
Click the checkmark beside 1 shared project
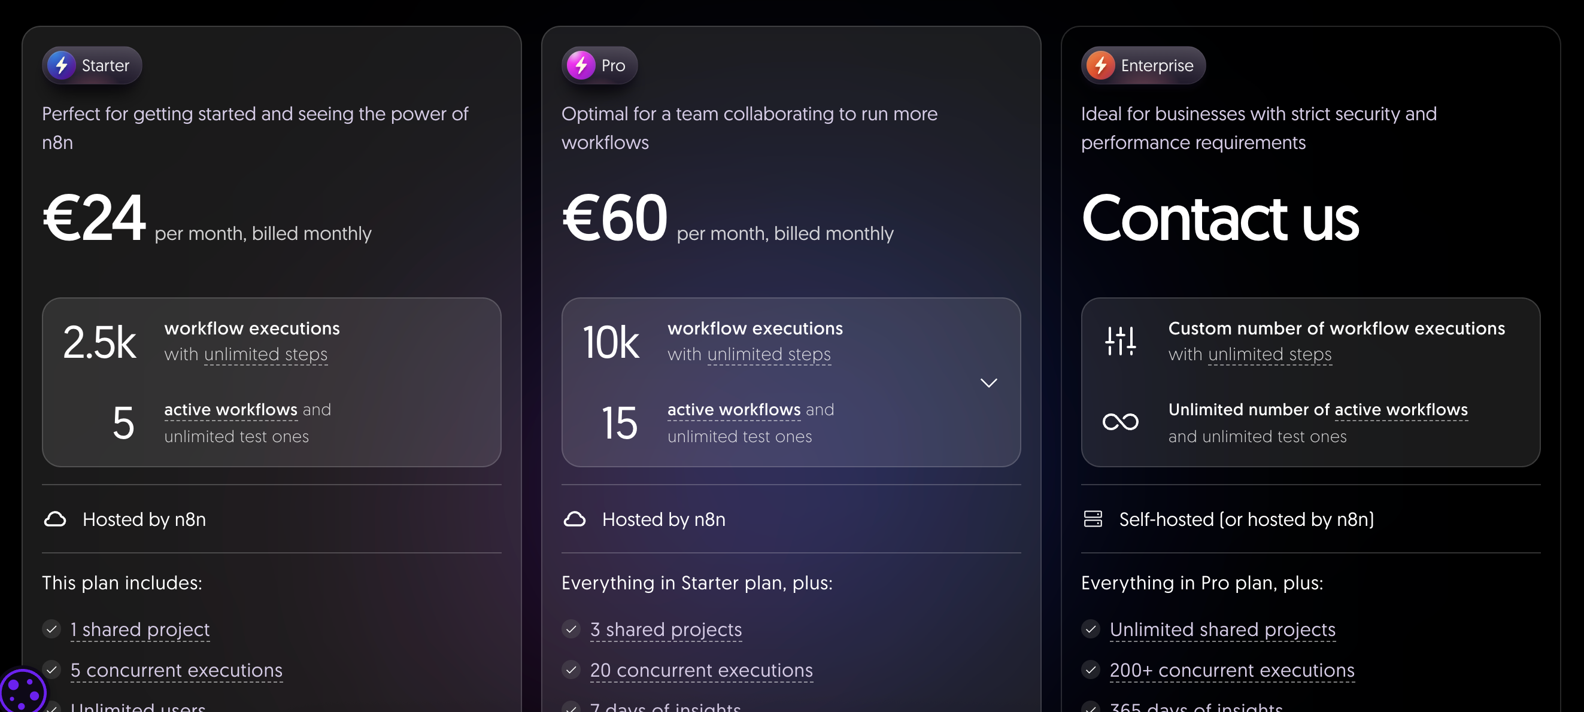coord(51,629)
